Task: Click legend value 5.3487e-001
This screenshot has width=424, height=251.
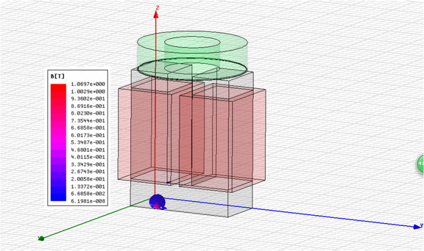Action: click(88, 142)
